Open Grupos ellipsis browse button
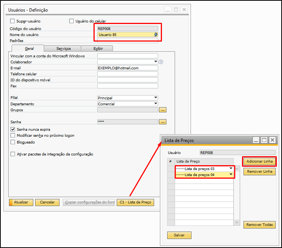This screenshot has height=248, width=282. [x=163, y=110]
